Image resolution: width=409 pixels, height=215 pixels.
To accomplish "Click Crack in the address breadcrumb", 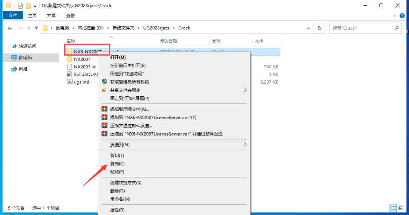I will [x=184, y=28].
